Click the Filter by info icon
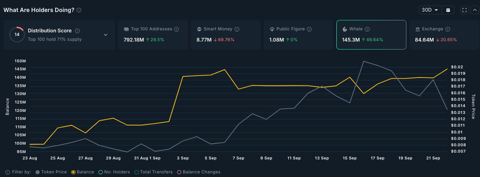480x177 pixels. (7, 172)
